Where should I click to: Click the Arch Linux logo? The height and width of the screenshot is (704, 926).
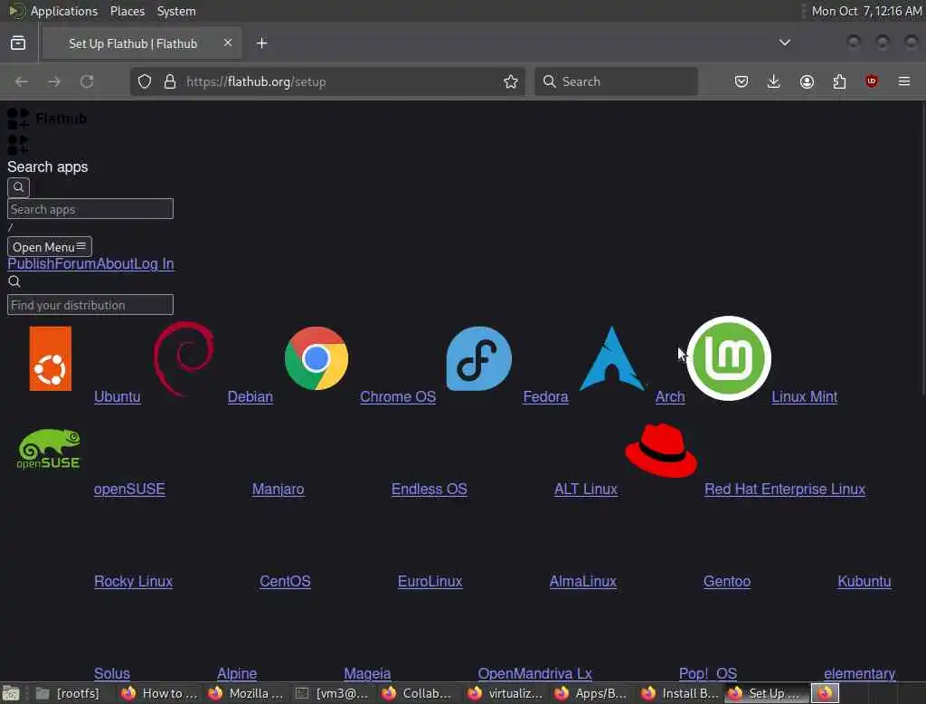612,359
